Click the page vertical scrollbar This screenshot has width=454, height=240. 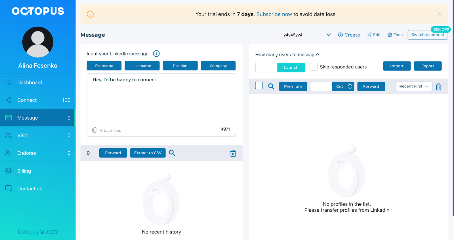click(453, 108)
